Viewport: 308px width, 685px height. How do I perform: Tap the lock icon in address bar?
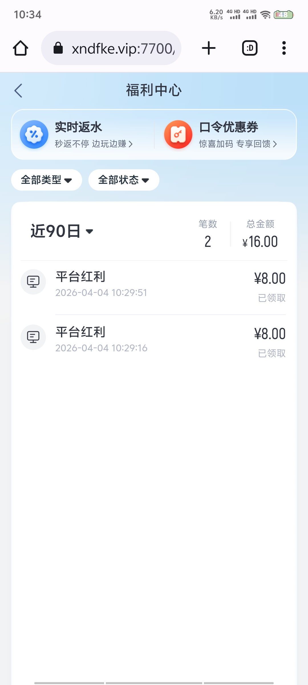(58, 48)
